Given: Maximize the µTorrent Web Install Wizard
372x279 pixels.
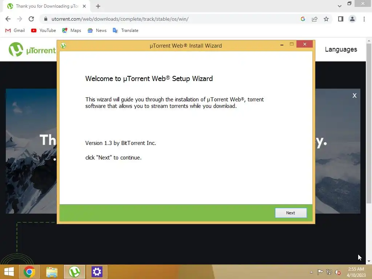Looking at the screenshot, I should (292, 44).
